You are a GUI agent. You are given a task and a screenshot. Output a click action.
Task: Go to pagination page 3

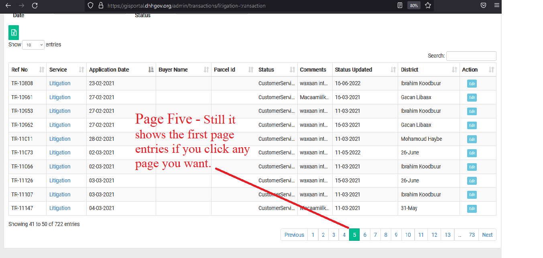point(334,235)
